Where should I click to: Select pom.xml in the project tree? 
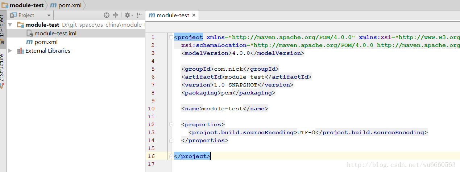point(46,42)
